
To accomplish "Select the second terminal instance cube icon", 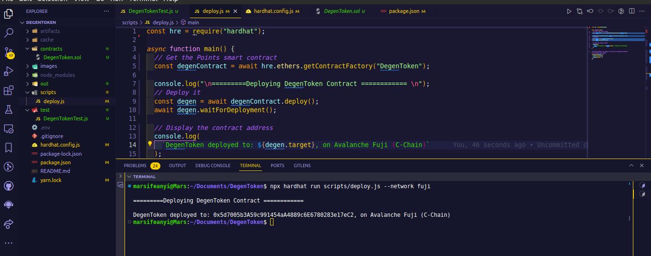I will tap(642, 194).
